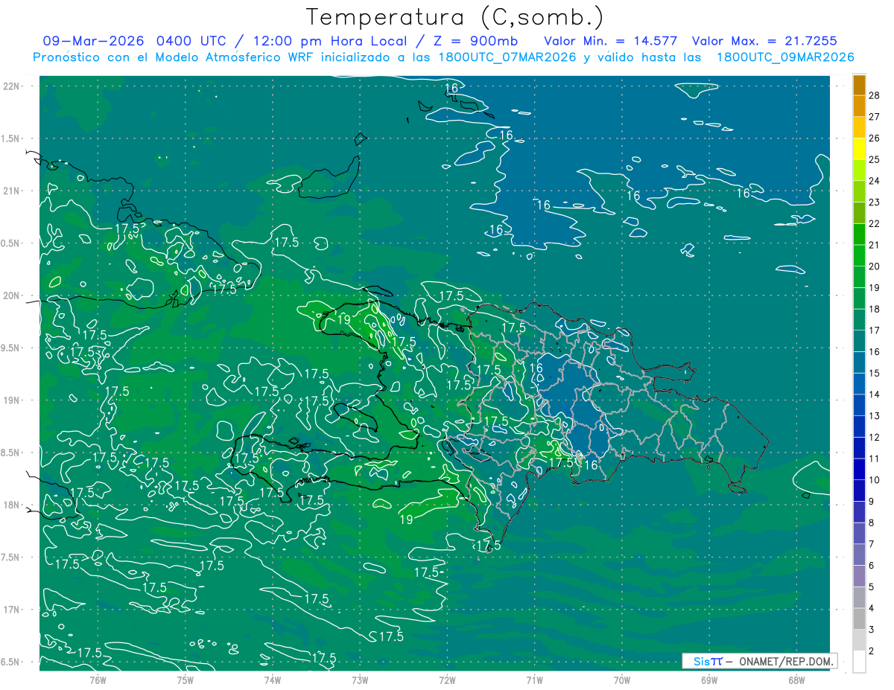This screenshot has width=894, height=690.
Task: Click the '1800UTC_09MAR2026' valid-until time
Action: [x=785, y=57]
